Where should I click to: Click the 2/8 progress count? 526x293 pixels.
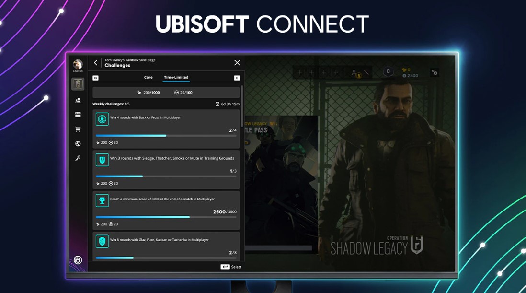point(233,252)
